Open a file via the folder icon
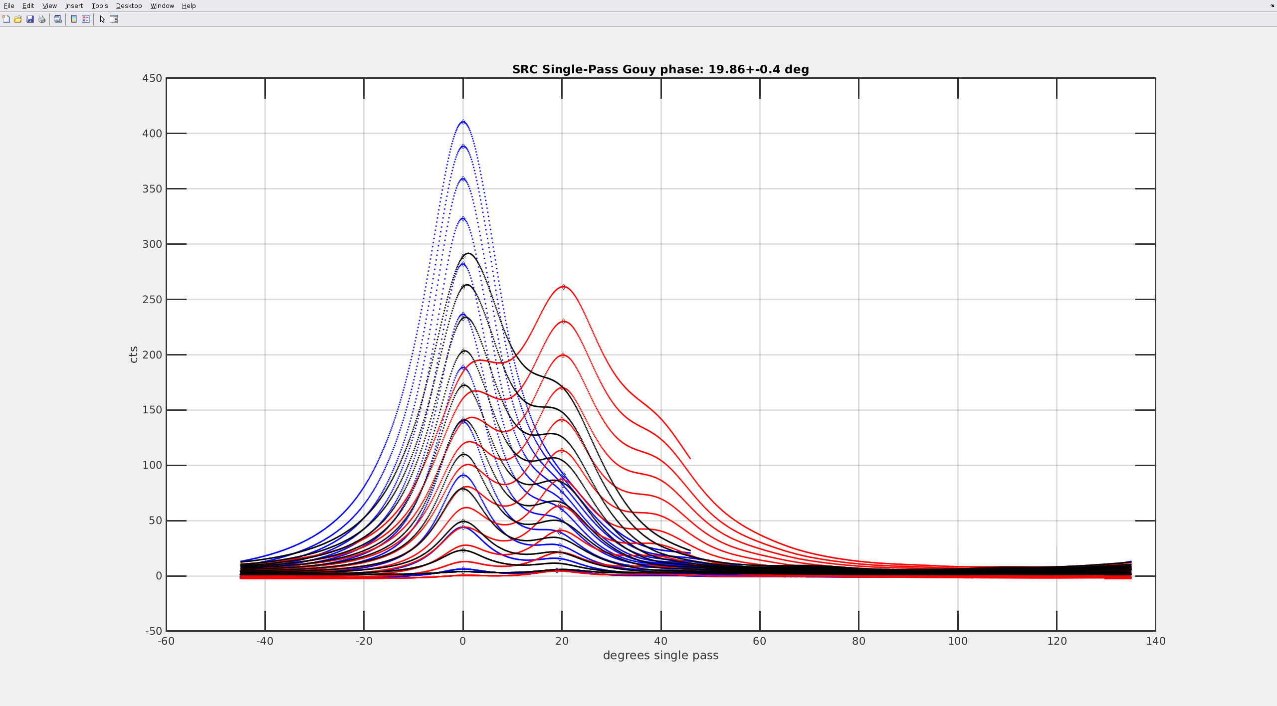 18,19
